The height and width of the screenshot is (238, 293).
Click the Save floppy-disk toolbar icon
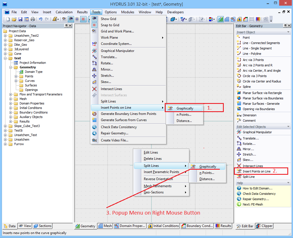[20, 19]
